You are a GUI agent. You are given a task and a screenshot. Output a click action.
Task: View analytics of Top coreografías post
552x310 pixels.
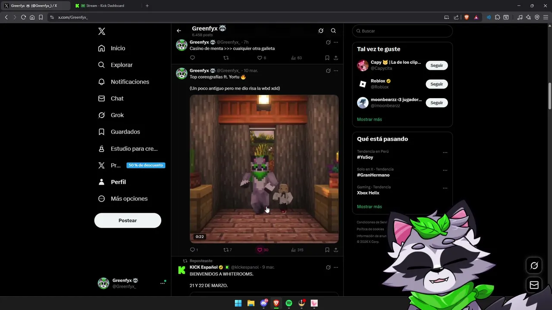click(x=297, y=250)
